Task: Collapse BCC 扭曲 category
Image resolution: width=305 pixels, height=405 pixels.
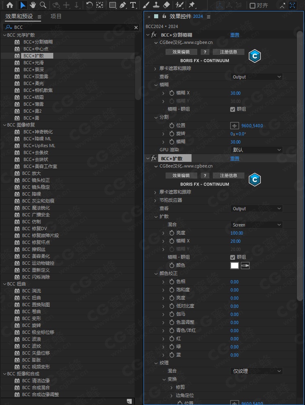Action: pyautogui.click(x=4, y=284)
